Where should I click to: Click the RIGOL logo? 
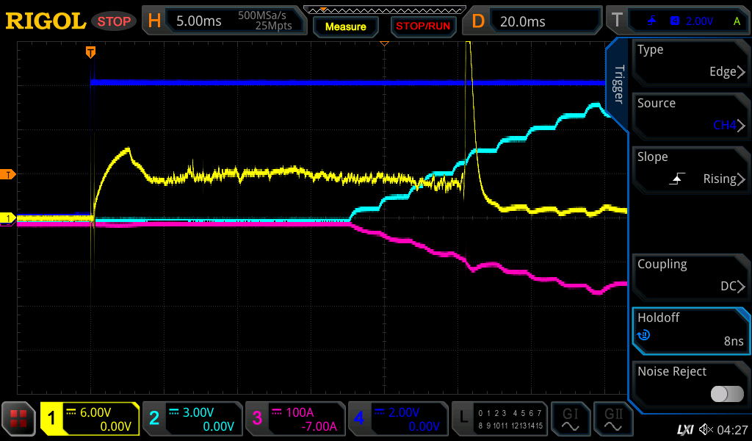click(x=46, y=21)
